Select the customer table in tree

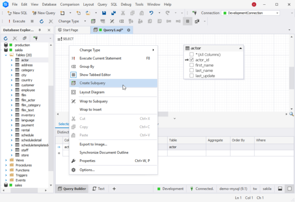point(27,85)
